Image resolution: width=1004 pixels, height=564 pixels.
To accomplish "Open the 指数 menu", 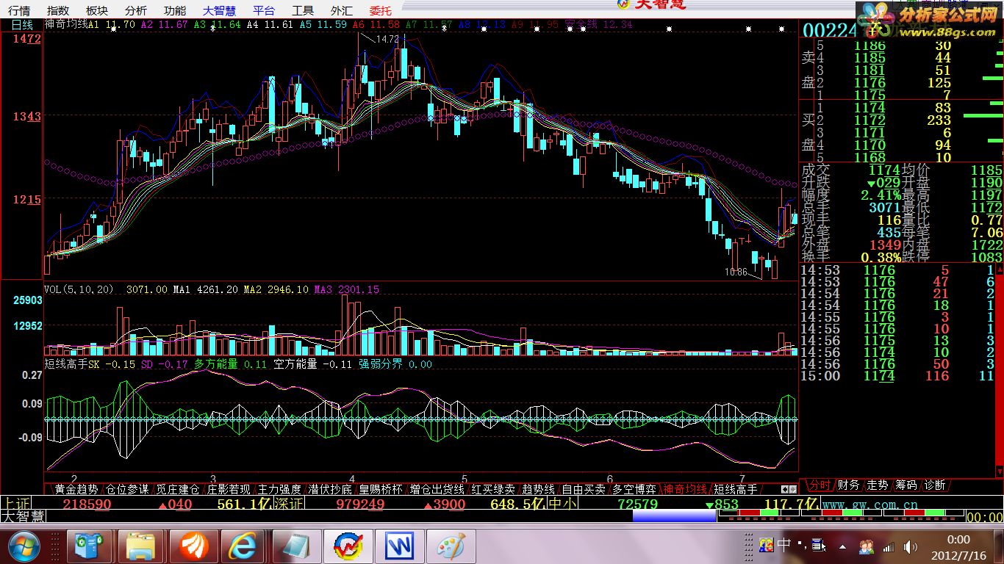I will click(58, 10).
